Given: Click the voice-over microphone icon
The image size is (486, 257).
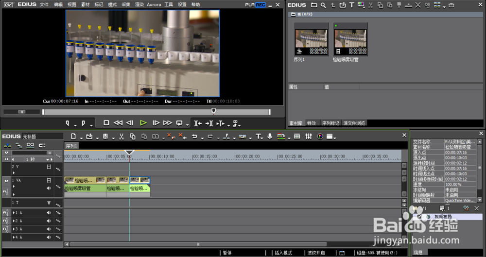Looking at the screenshot, I should click(x=270, y=137).
